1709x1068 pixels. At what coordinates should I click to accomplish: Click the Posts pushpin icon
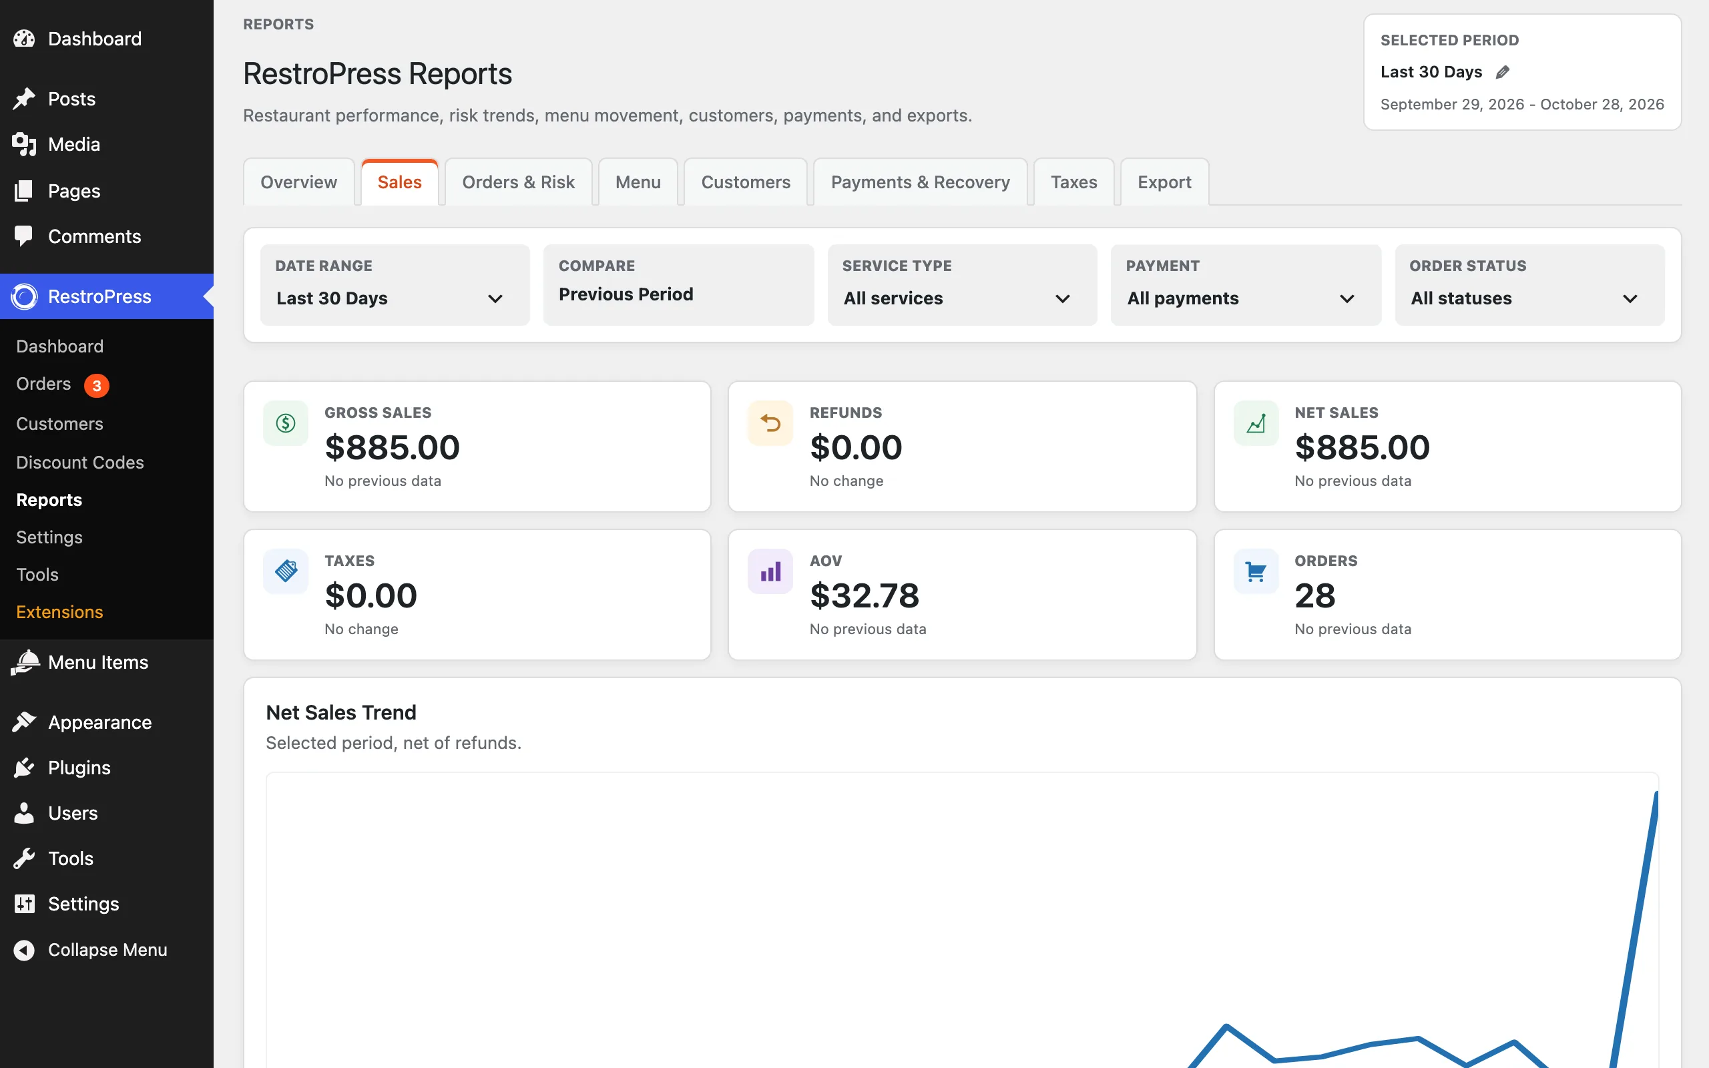pyautogui.click(x=24, y=99)
